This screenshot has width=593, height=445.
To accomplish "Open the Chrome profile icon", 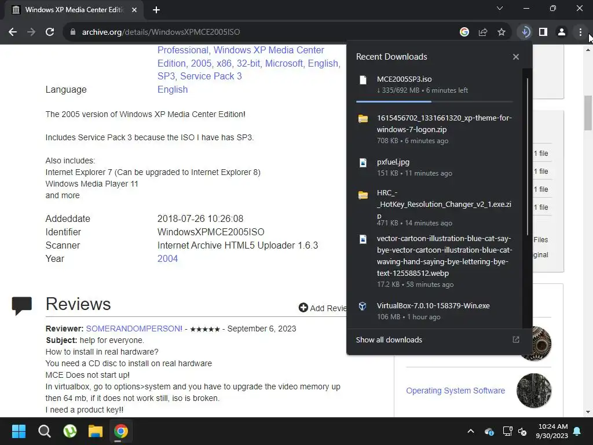I will pos(562,32).
